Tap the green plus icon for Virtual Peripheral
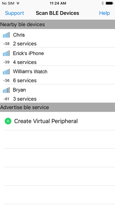The height and width of the screenshot is (205, 115). [x=8, y=121]
